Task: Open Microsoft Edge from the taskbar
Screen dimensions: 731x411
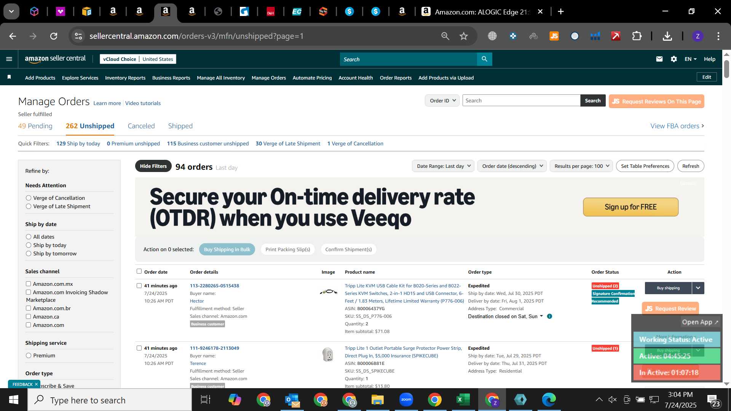Action: click(549, 400)
